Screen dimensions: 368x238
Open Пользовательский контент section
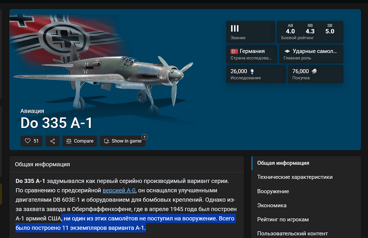(292, 233)
